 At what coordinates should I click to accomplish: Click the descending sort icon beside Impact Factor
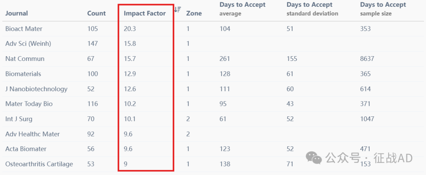pos(177,9)
